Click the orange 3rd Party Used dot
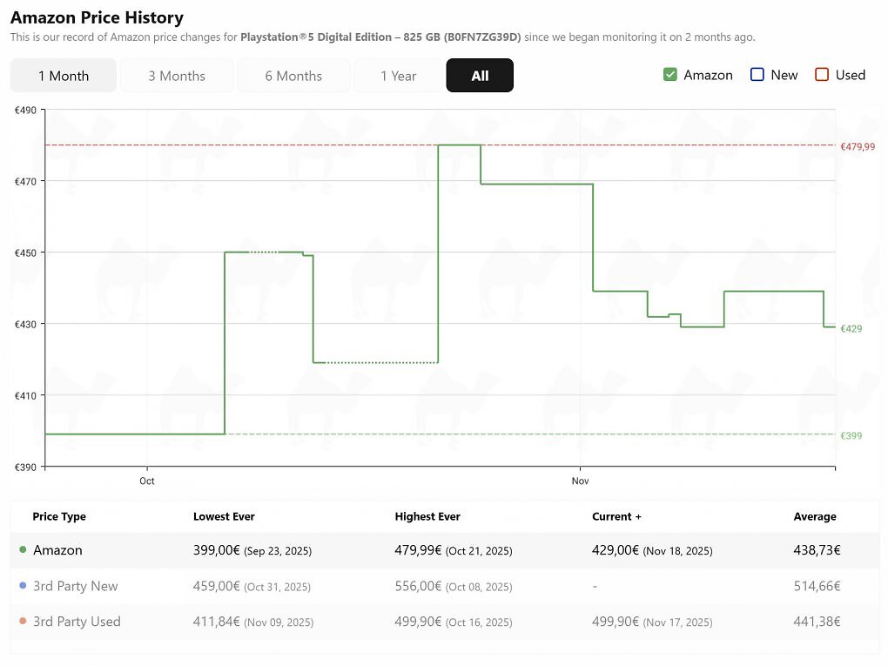Viewport: 888px width, 666px height. click(x=23, y=621)
